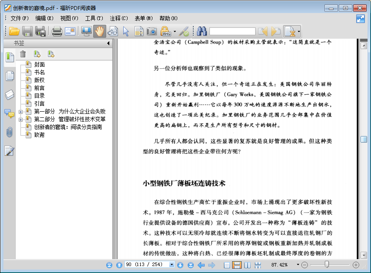Choose the arrow Select Annotation tool
Image resolution: width=371 pixels, height=273 pixels.
click(x=126, y=31)
